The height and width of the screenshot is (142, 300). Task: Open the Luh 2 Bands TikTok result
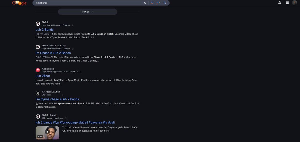click(x=45, y=30)
